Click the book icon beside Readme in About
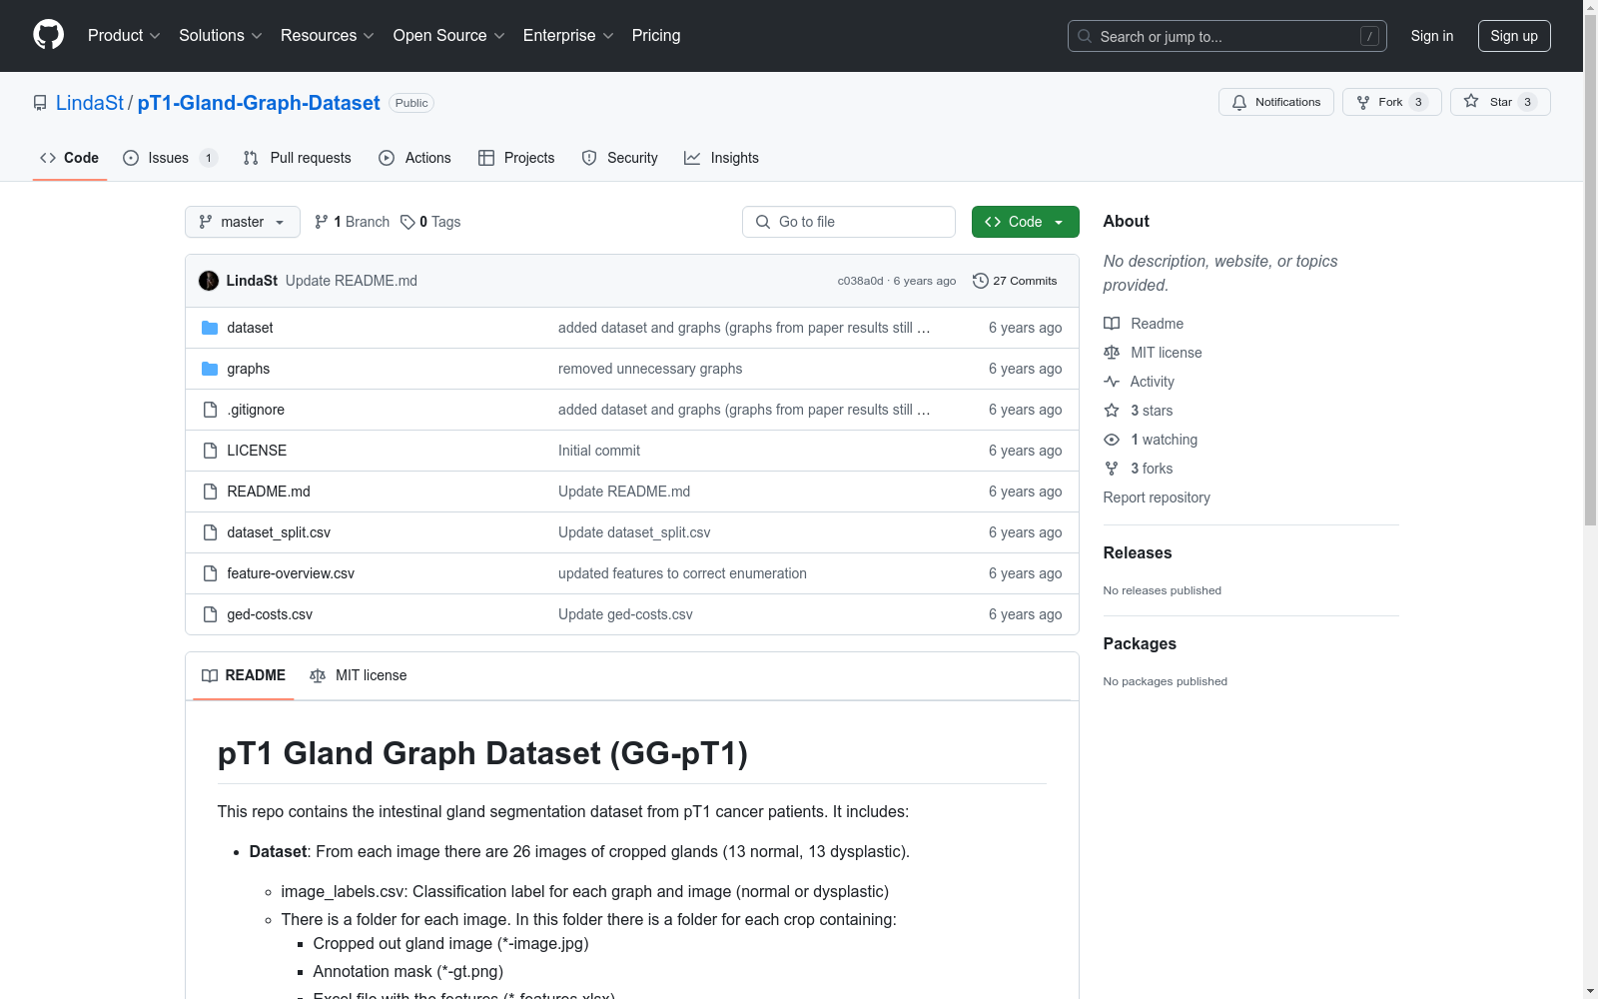Screen dimensions: 1598x999 [x=1112, y=324]
